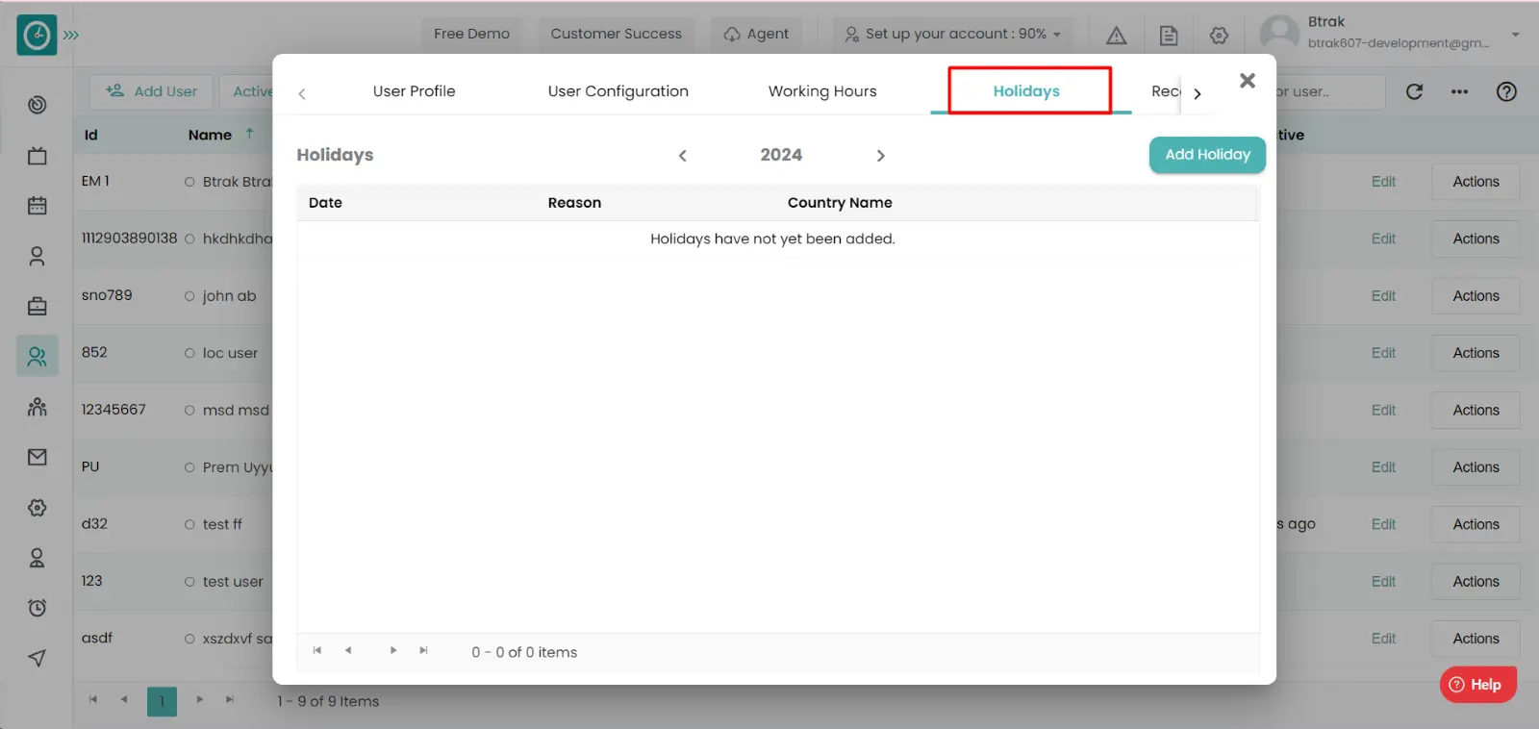The height and width of the screenshot is (729, 1539).
Task: Expand Set up your account dropdown
Action: tap(952, 34)
